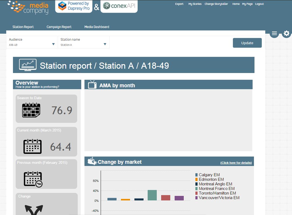The width and height of the screenshot is (292, 215).
Task: Click Vancouver/Victoria EM legend label
Action: 219,198
